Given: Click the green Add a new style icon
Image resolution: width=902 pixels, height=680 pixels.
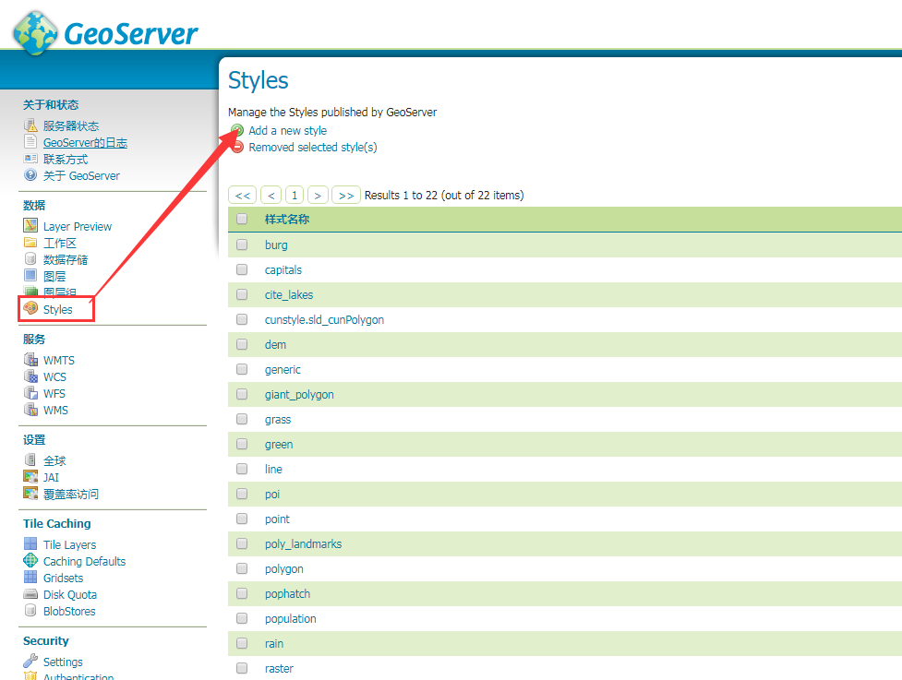Looking at the screenshot, I should pos(237,130).
